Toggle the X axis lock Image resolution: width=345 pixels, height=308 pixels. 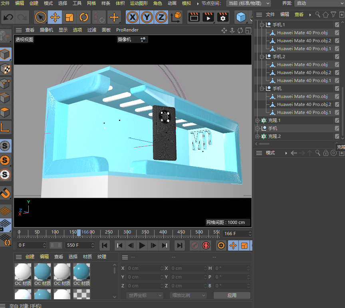pos(133,18)
